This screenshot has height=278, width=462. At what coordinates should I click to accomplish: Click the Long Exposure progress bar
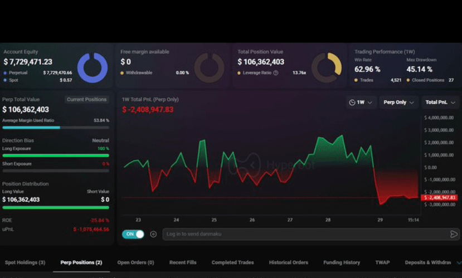tap(56, 155)
